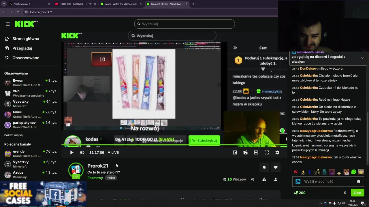Click browser back arrow

4,12
